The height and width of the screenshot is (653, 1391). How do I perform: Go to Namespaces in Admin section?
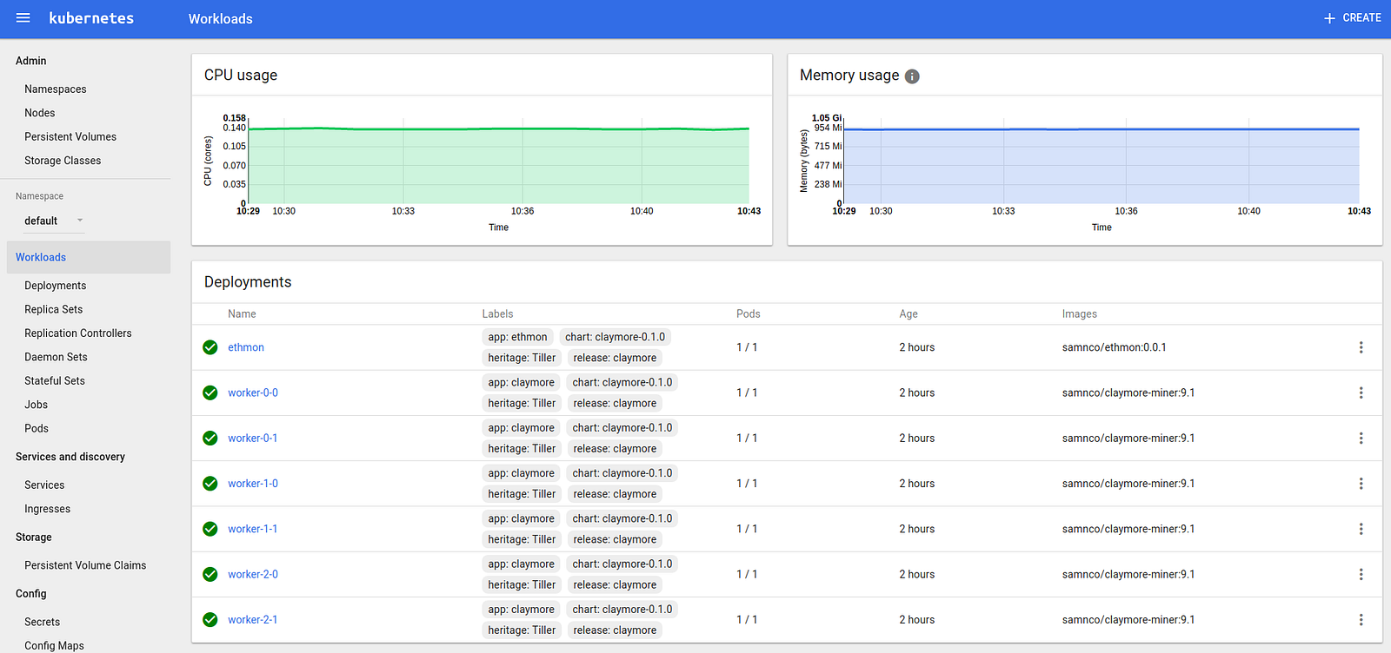(56, 89)
